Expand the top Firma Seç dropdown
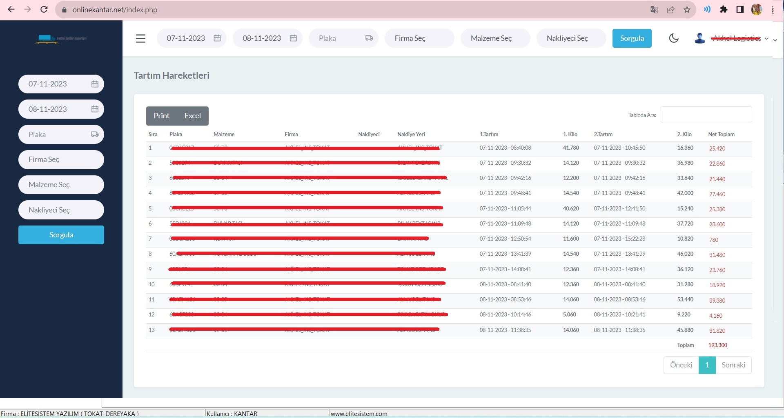The image size is (784, 418). 419,38
